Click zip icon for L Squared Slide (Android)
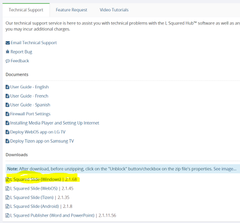This screenshot has height=223, width=240. pos(7,207)
